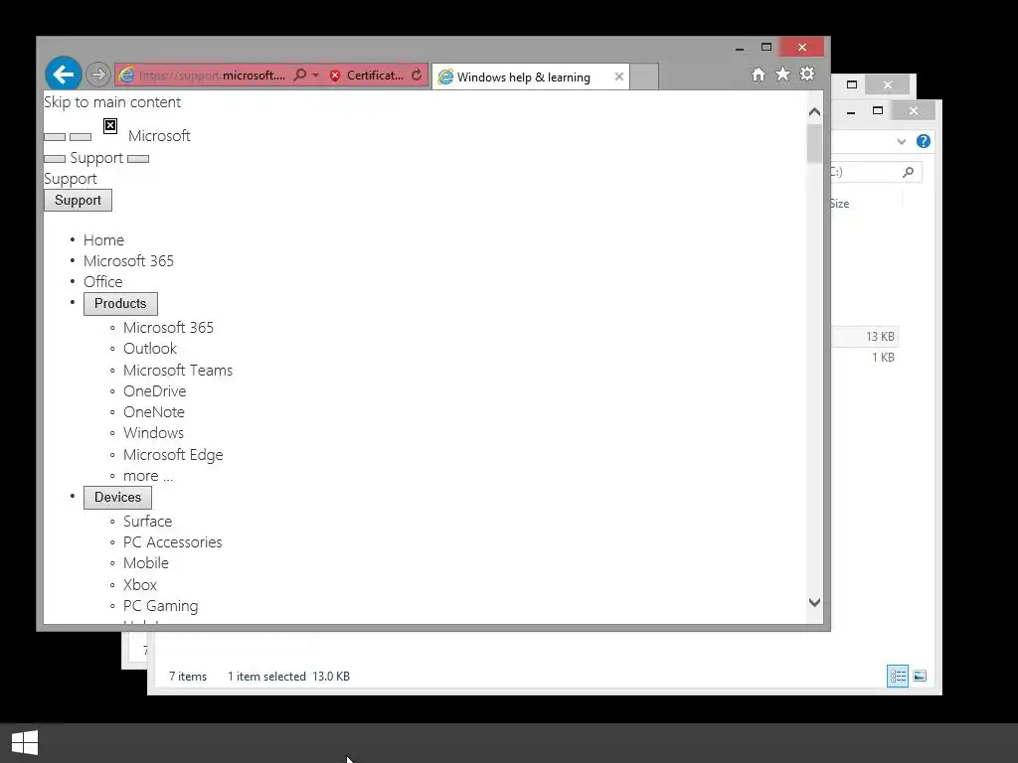This screenshot has height=763, width=1018.
Task: Expand the Devices menu button
Action: (117, 498)
